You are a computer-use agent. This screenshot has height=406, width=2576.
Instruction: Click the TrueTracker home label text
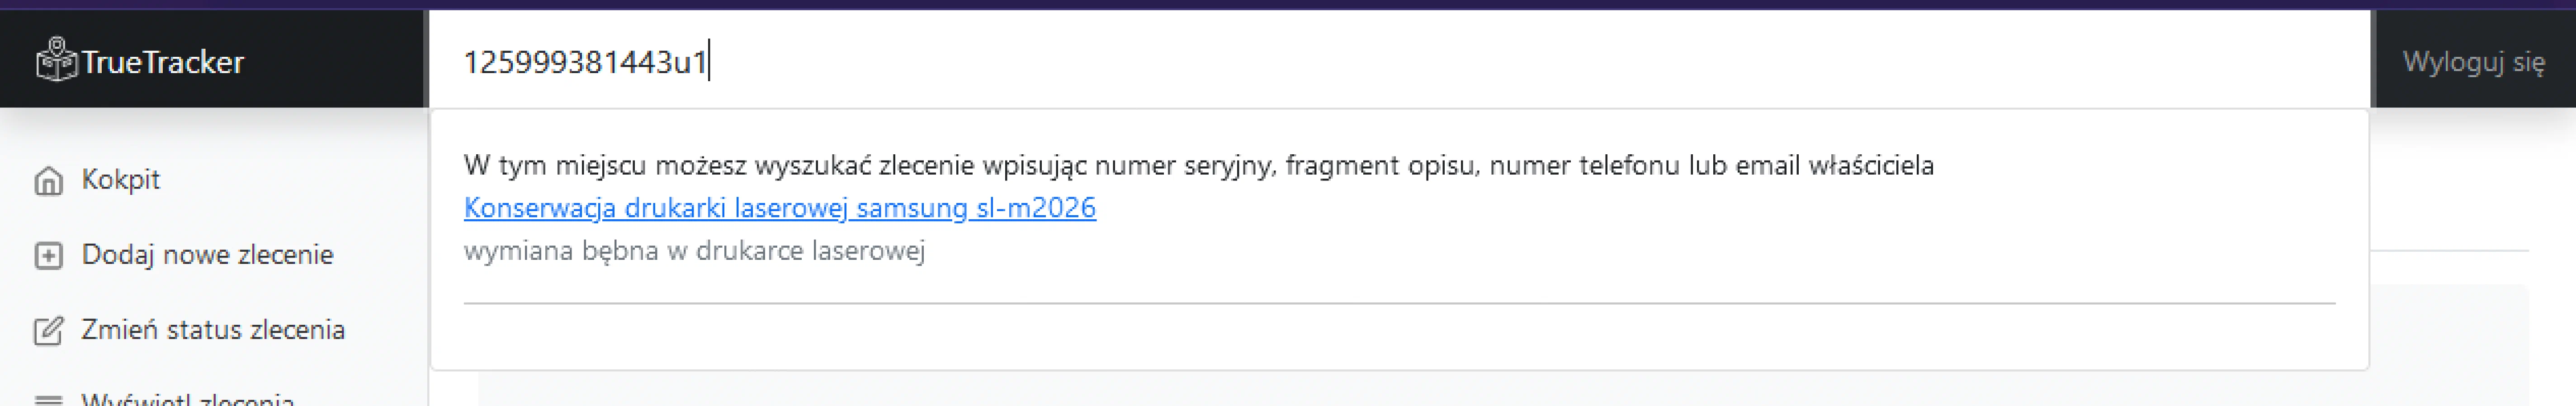pyautogui.click(x=165, y=62)
